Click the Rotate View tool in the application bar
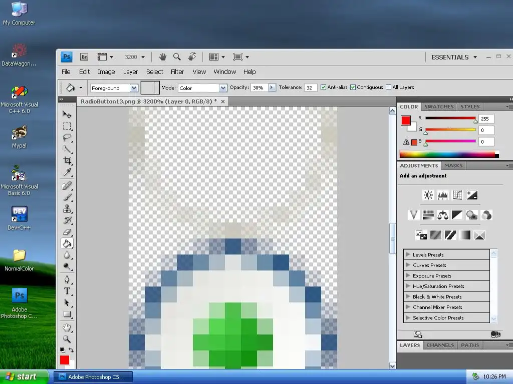Viewport: 513px width, 384px height. tap(192, 57)
